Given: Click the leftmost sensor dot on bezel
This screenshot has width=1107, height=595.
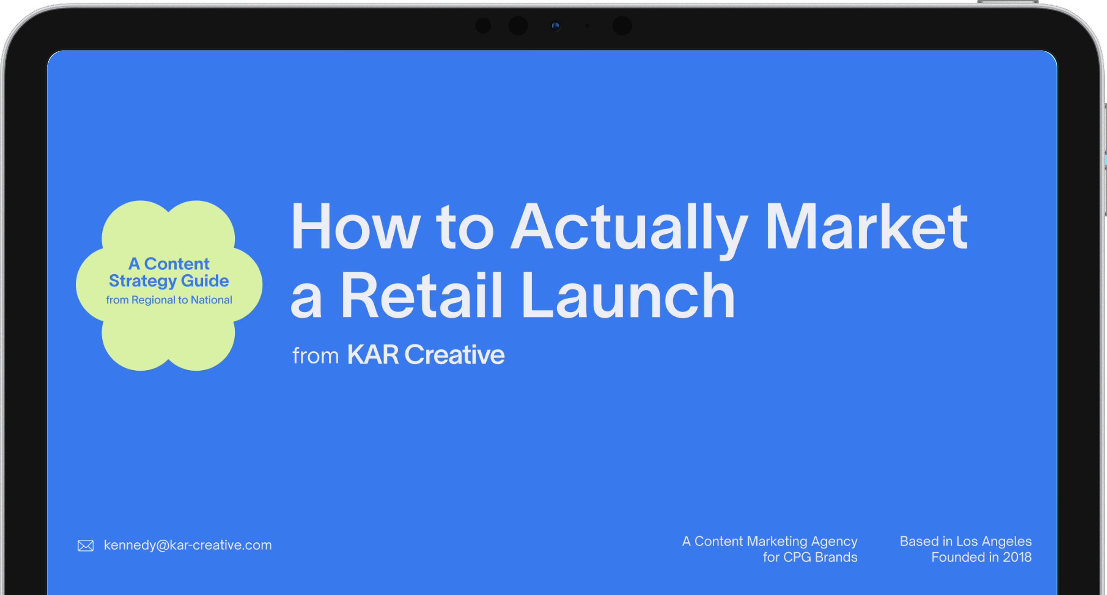Looking at the screenshot, I should tap(483, 26).
